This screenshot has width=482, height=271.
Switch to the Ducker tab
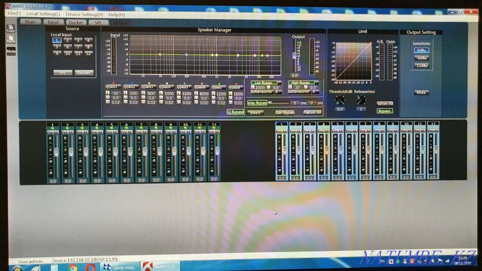click(x=75, y=22)
